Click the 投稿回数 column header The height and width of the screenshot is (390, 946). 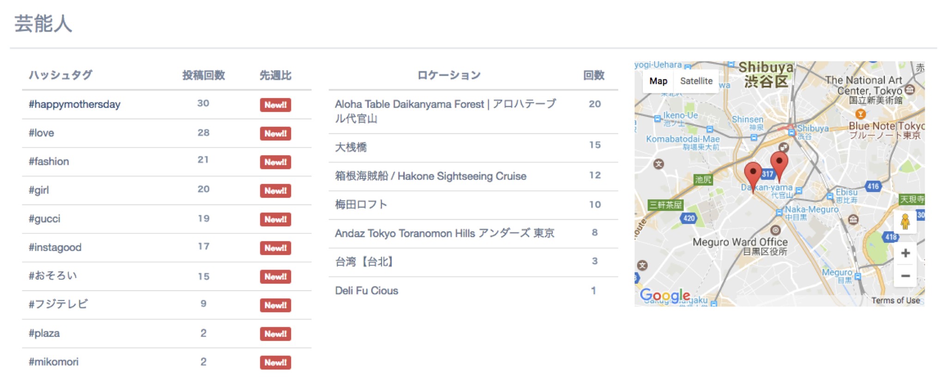tap(203, 75)
